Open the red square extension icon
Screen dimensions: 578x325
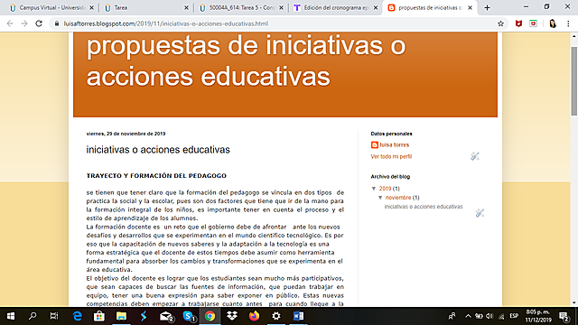pos(533,23)
